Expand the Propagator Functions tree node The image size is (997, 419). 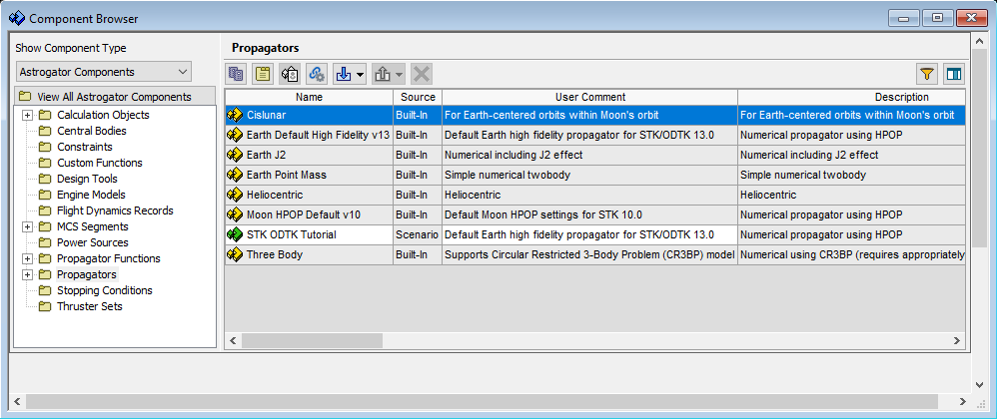click(27, 258)
